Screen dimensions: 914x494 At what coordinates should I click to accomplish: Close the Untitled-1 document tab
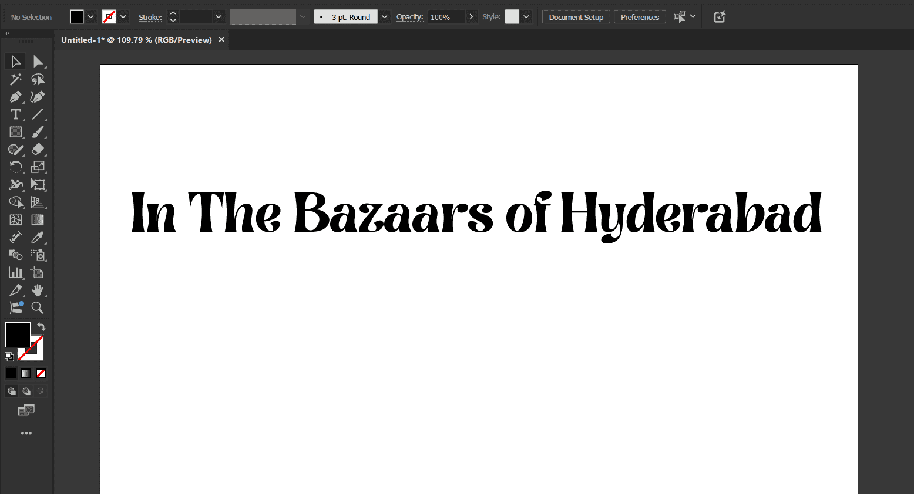[x=221, y=40]
